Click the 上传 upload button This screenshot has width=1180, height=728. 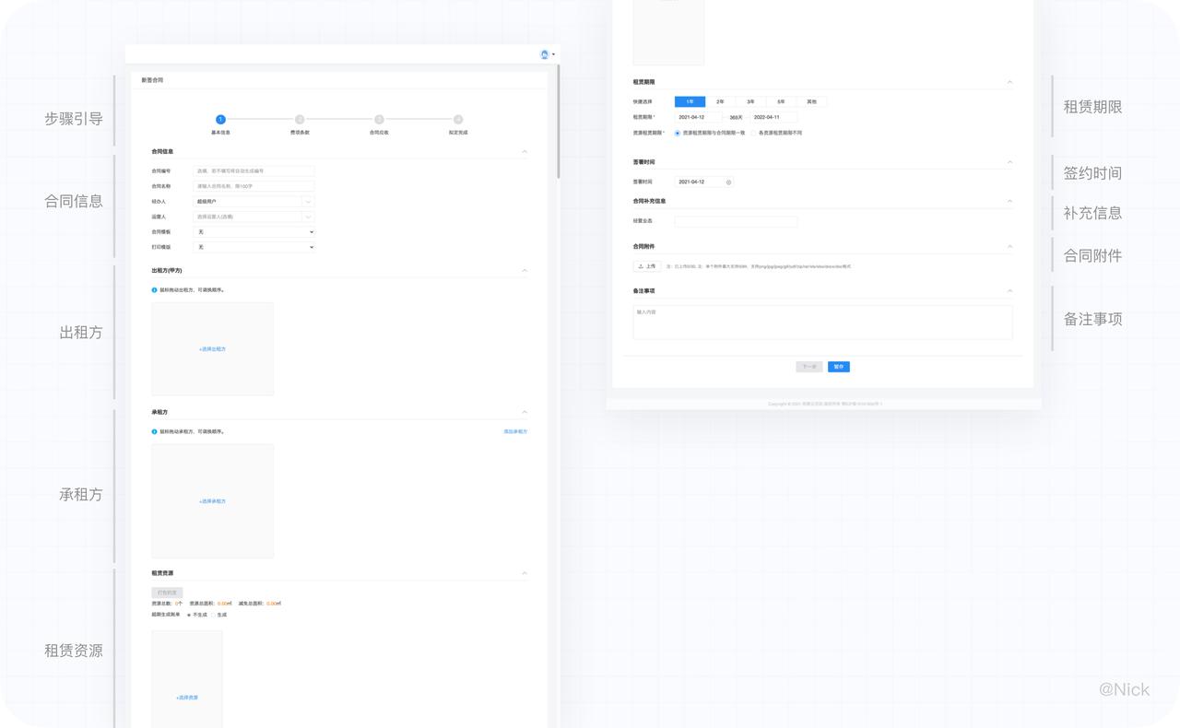[x=646, y=266]
